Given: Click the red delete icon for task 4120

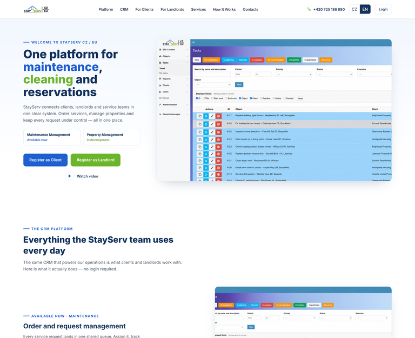Looking at the screenshot, I should tap(218, 168).
